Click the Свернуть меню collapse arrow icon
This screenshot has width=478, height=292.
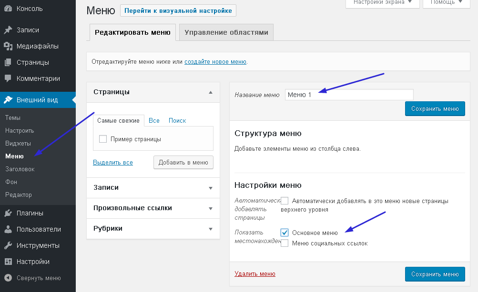[x=8, y=278]
